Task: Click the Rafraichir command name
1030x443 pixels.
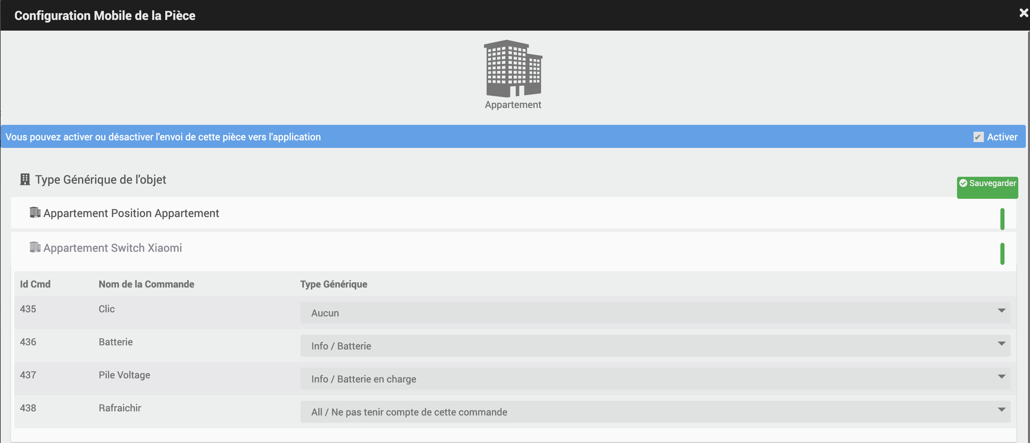Action: point(120,408)
